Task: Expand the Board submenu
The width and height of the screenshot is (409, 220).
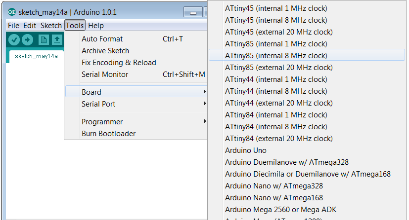Action: pos(136,92)
